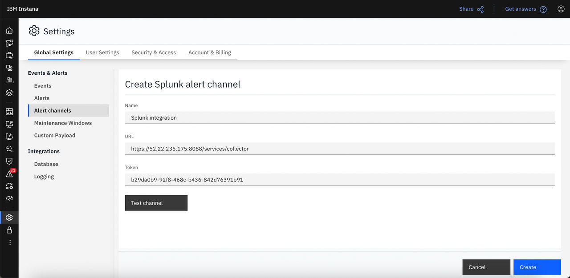
Task: Click the Share link in the header
Action: [x=466, y=9]
